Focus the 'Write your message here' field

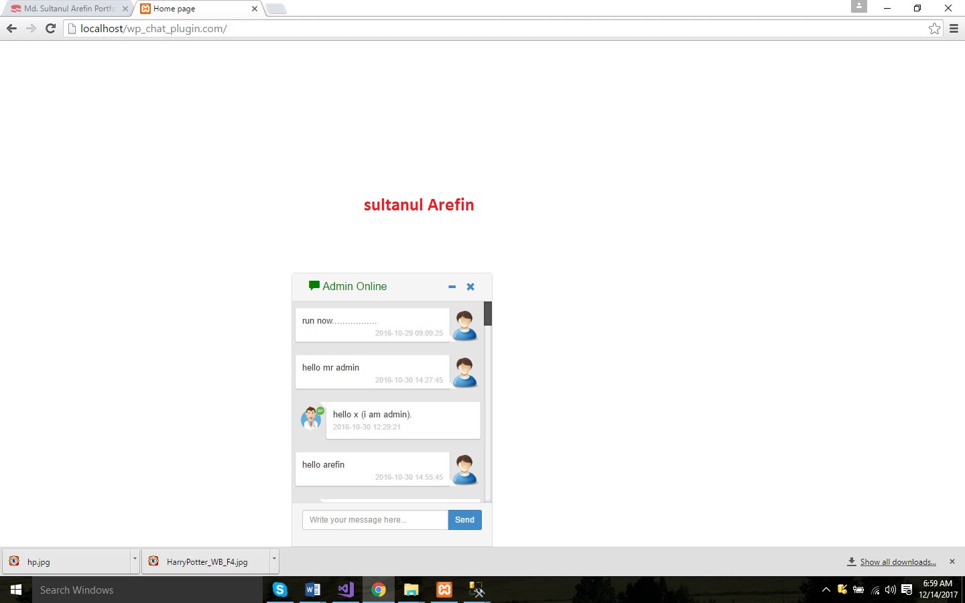pyautogui.click(x=375, y=520)
